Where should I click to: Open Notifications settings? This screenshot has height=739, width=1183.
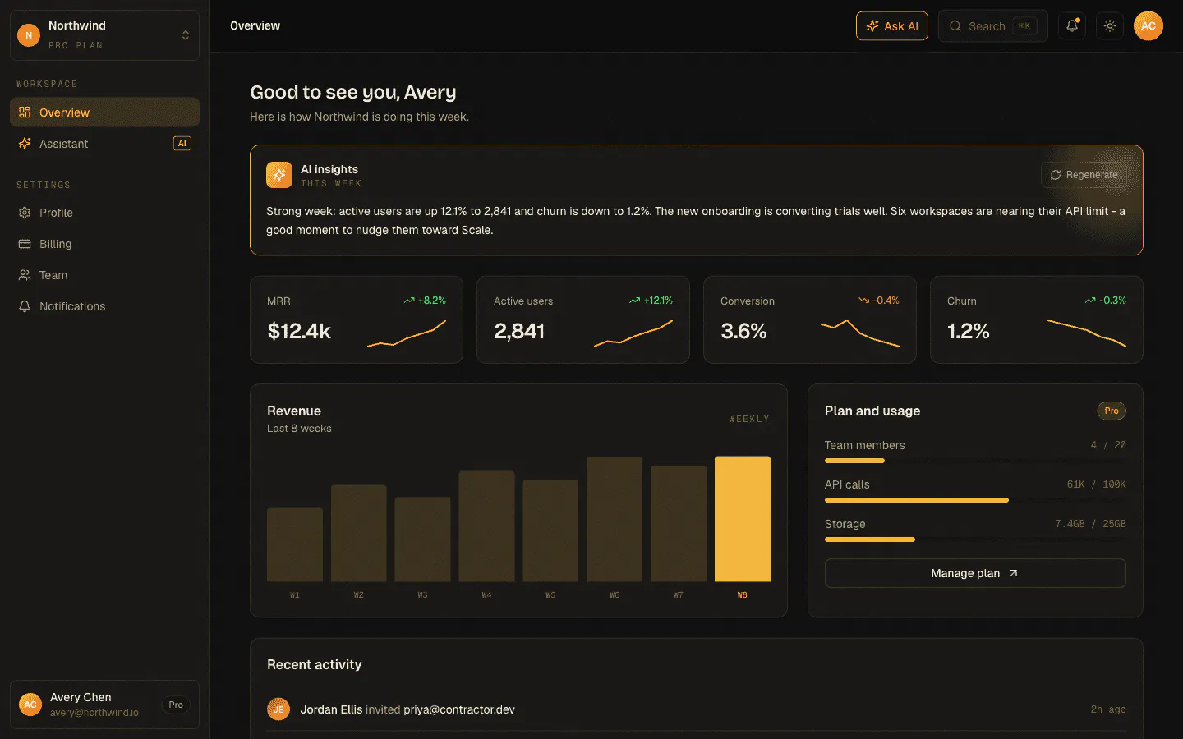coord(104,306)
